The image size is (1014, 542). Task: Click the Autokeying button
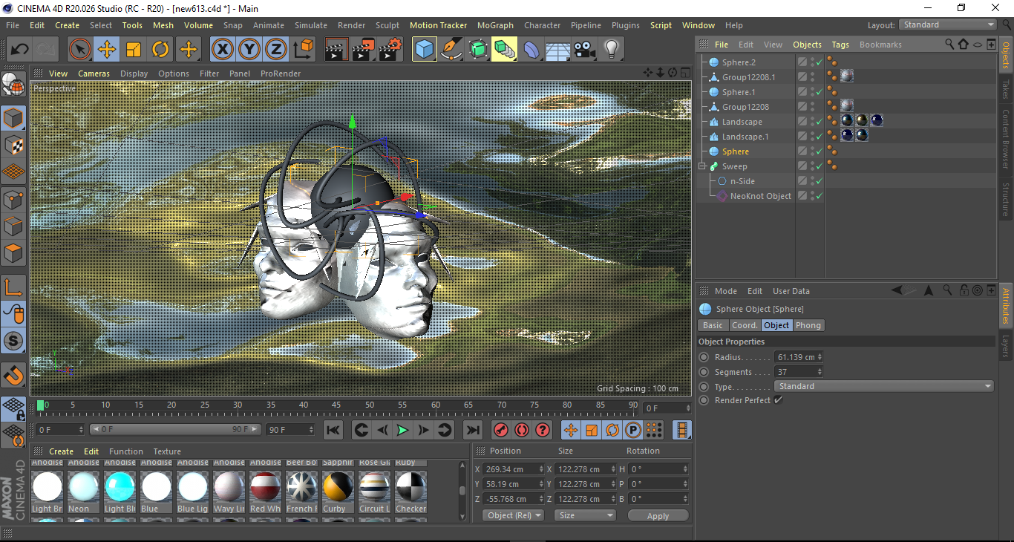click(522, 430)
